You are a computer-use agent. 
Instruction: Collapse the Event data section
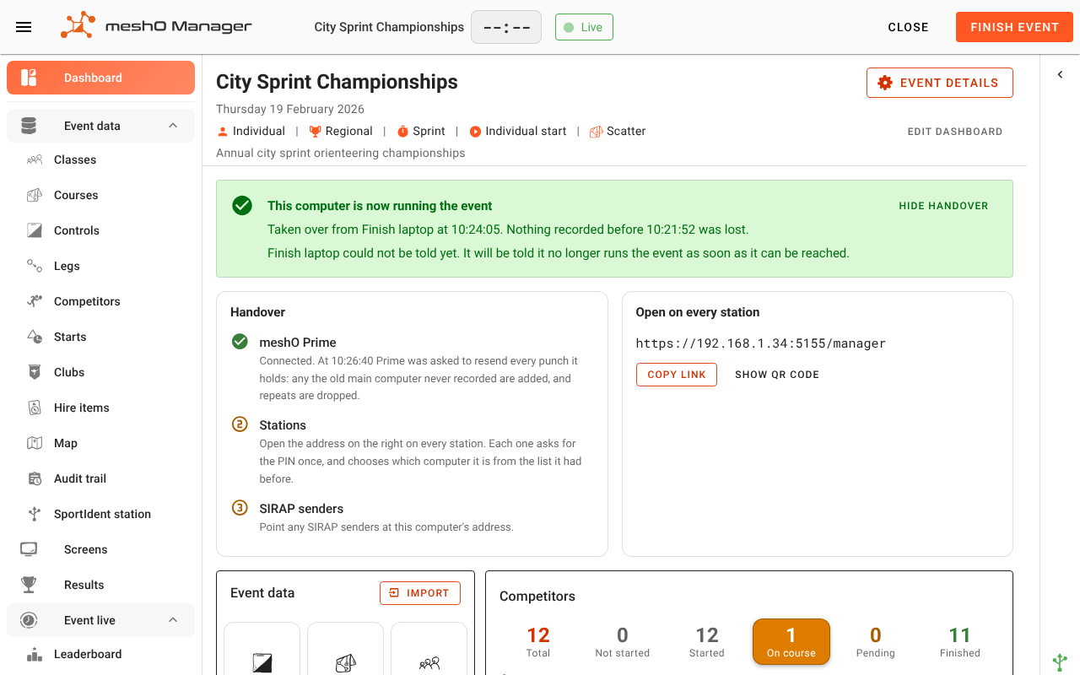pyautogui.click(x=173, y=126)
